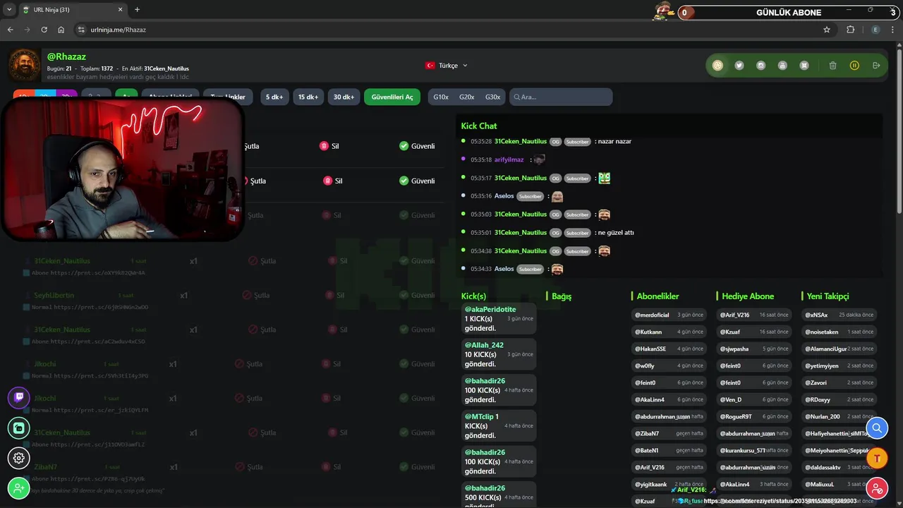Mark the first link row as Güvenli
This screenshot has height=508, width=903.
click(x=417, y=146)
